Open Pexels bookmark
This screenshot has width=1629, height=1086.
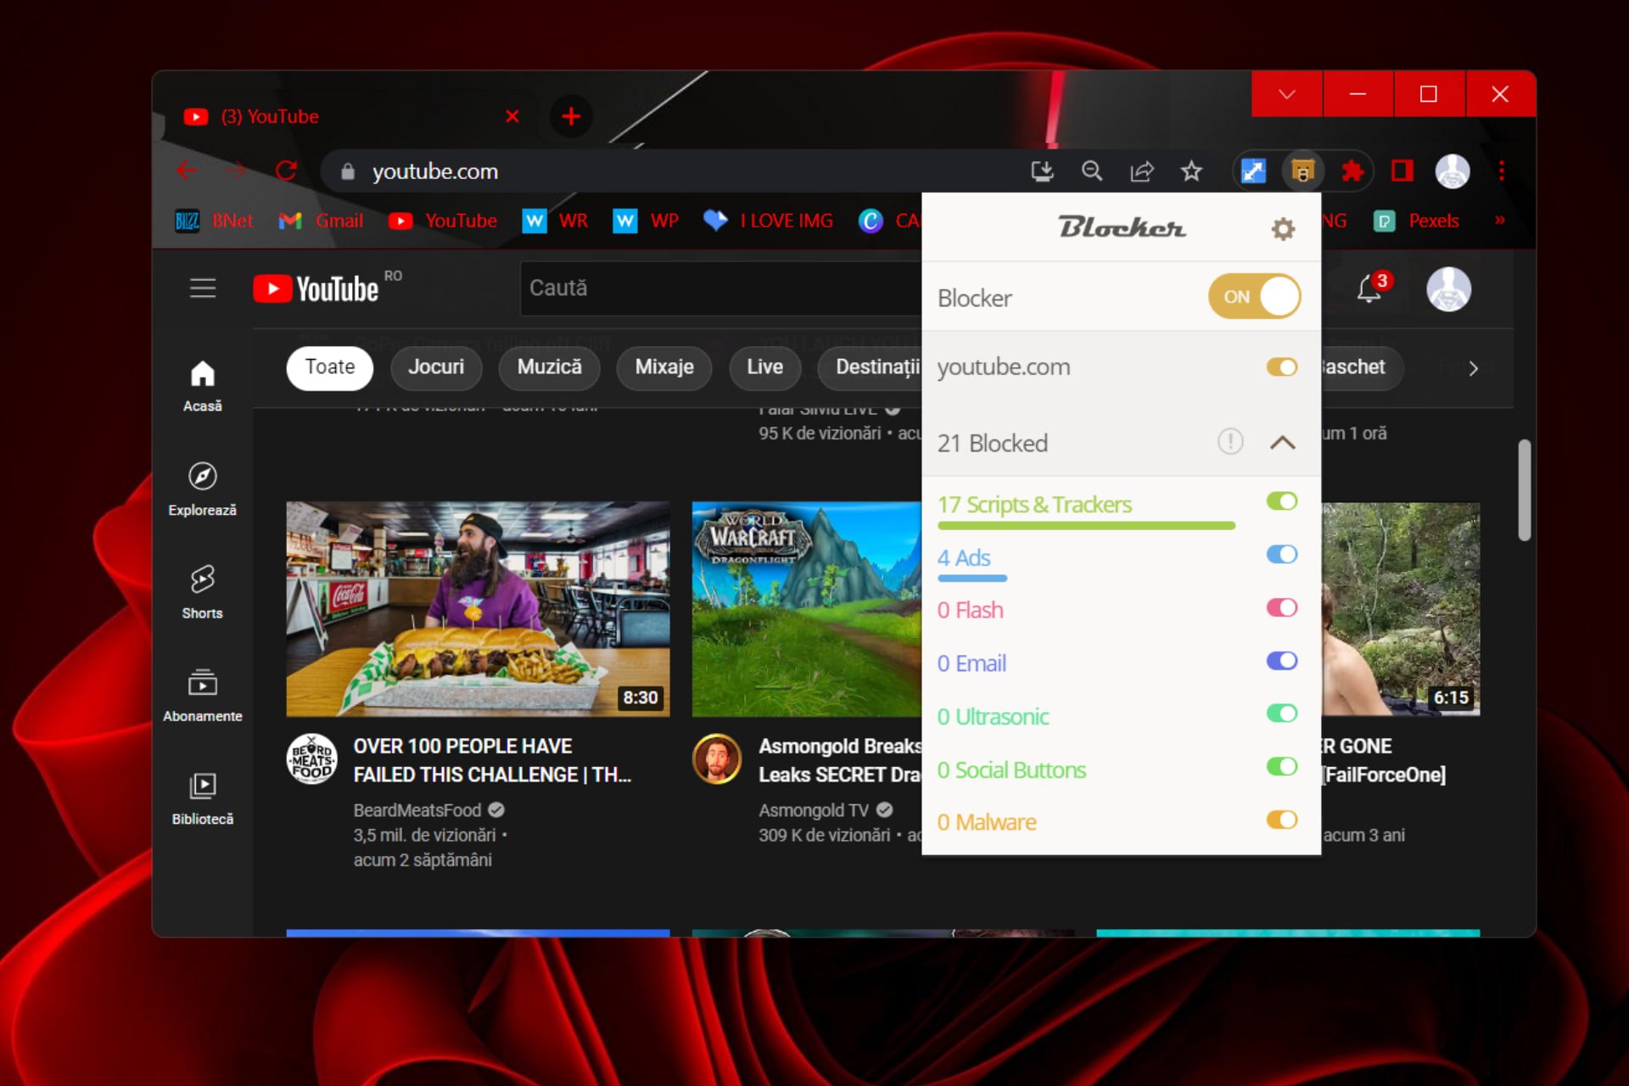coord(1416,221)
